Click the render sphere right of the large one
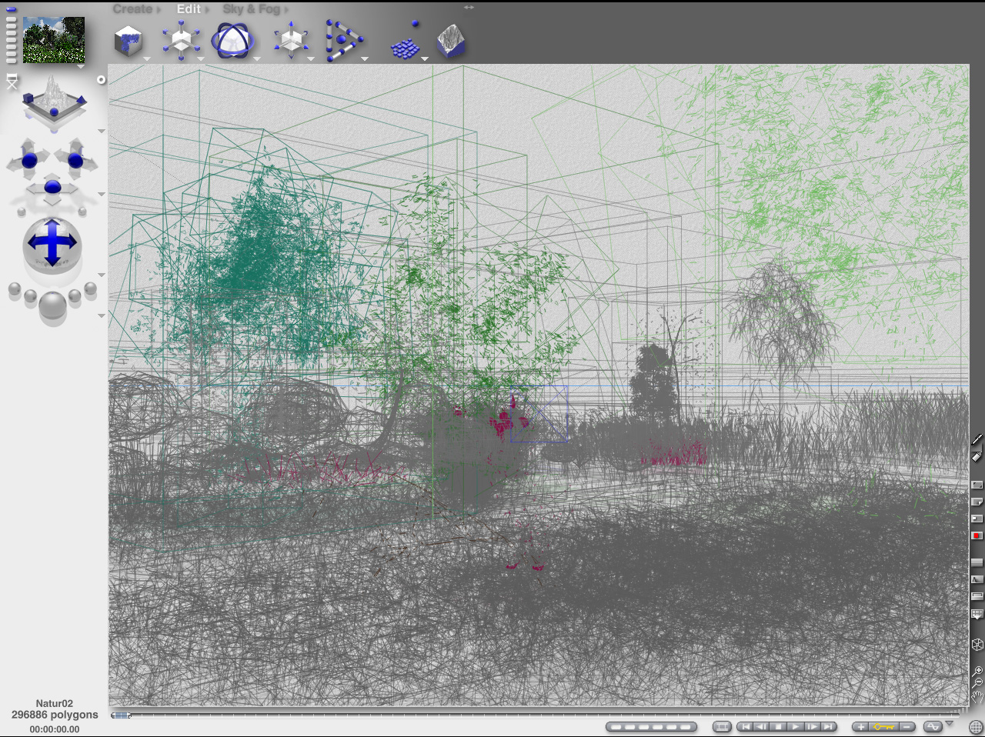 pyautogui.click(x=75, y=296)
